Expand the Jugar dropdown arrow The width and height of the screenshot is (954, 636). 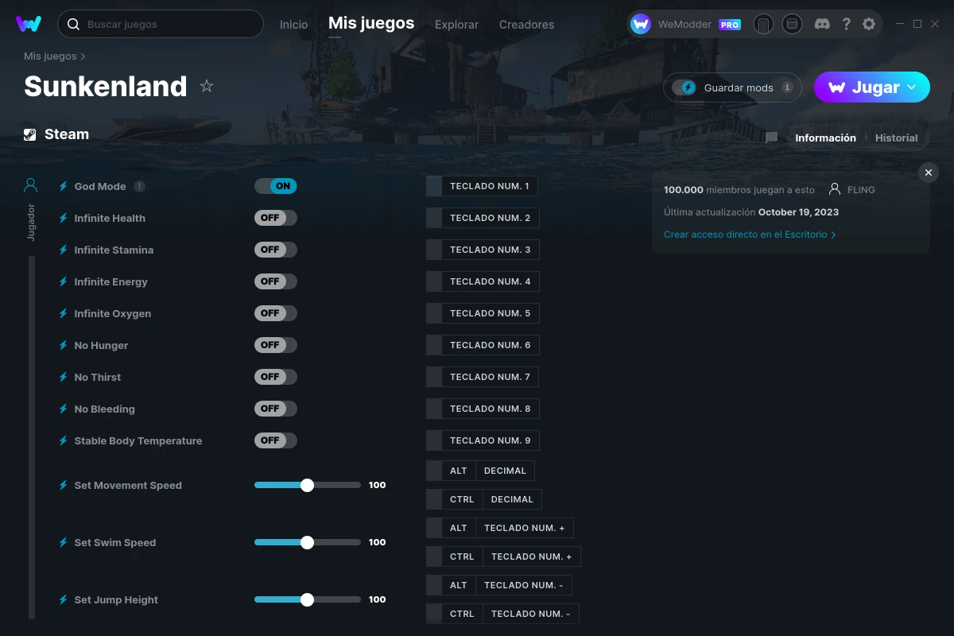coord(912,87)
